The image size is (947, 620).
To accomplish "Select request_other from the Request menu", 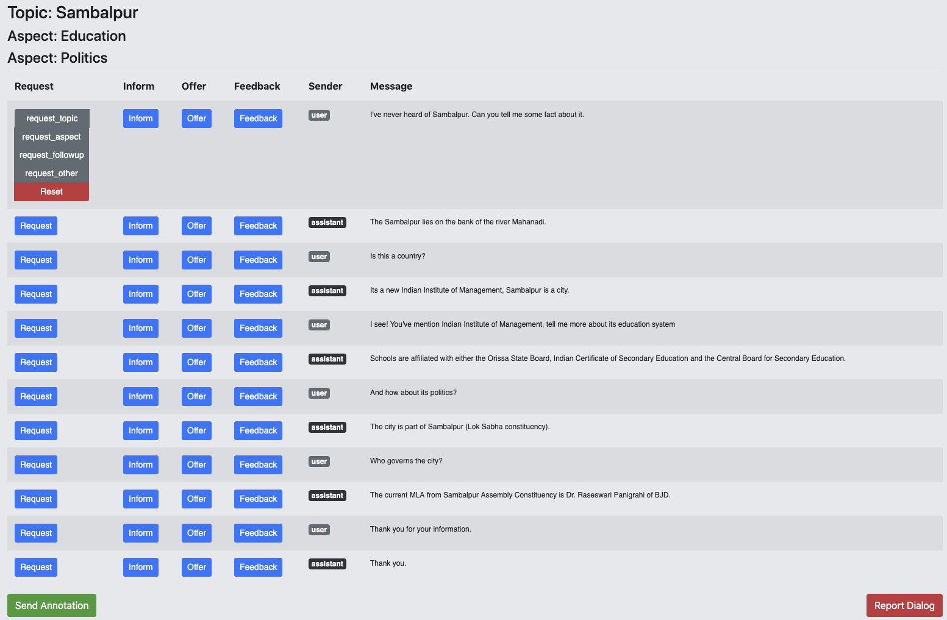I will (x=52, y=173).
